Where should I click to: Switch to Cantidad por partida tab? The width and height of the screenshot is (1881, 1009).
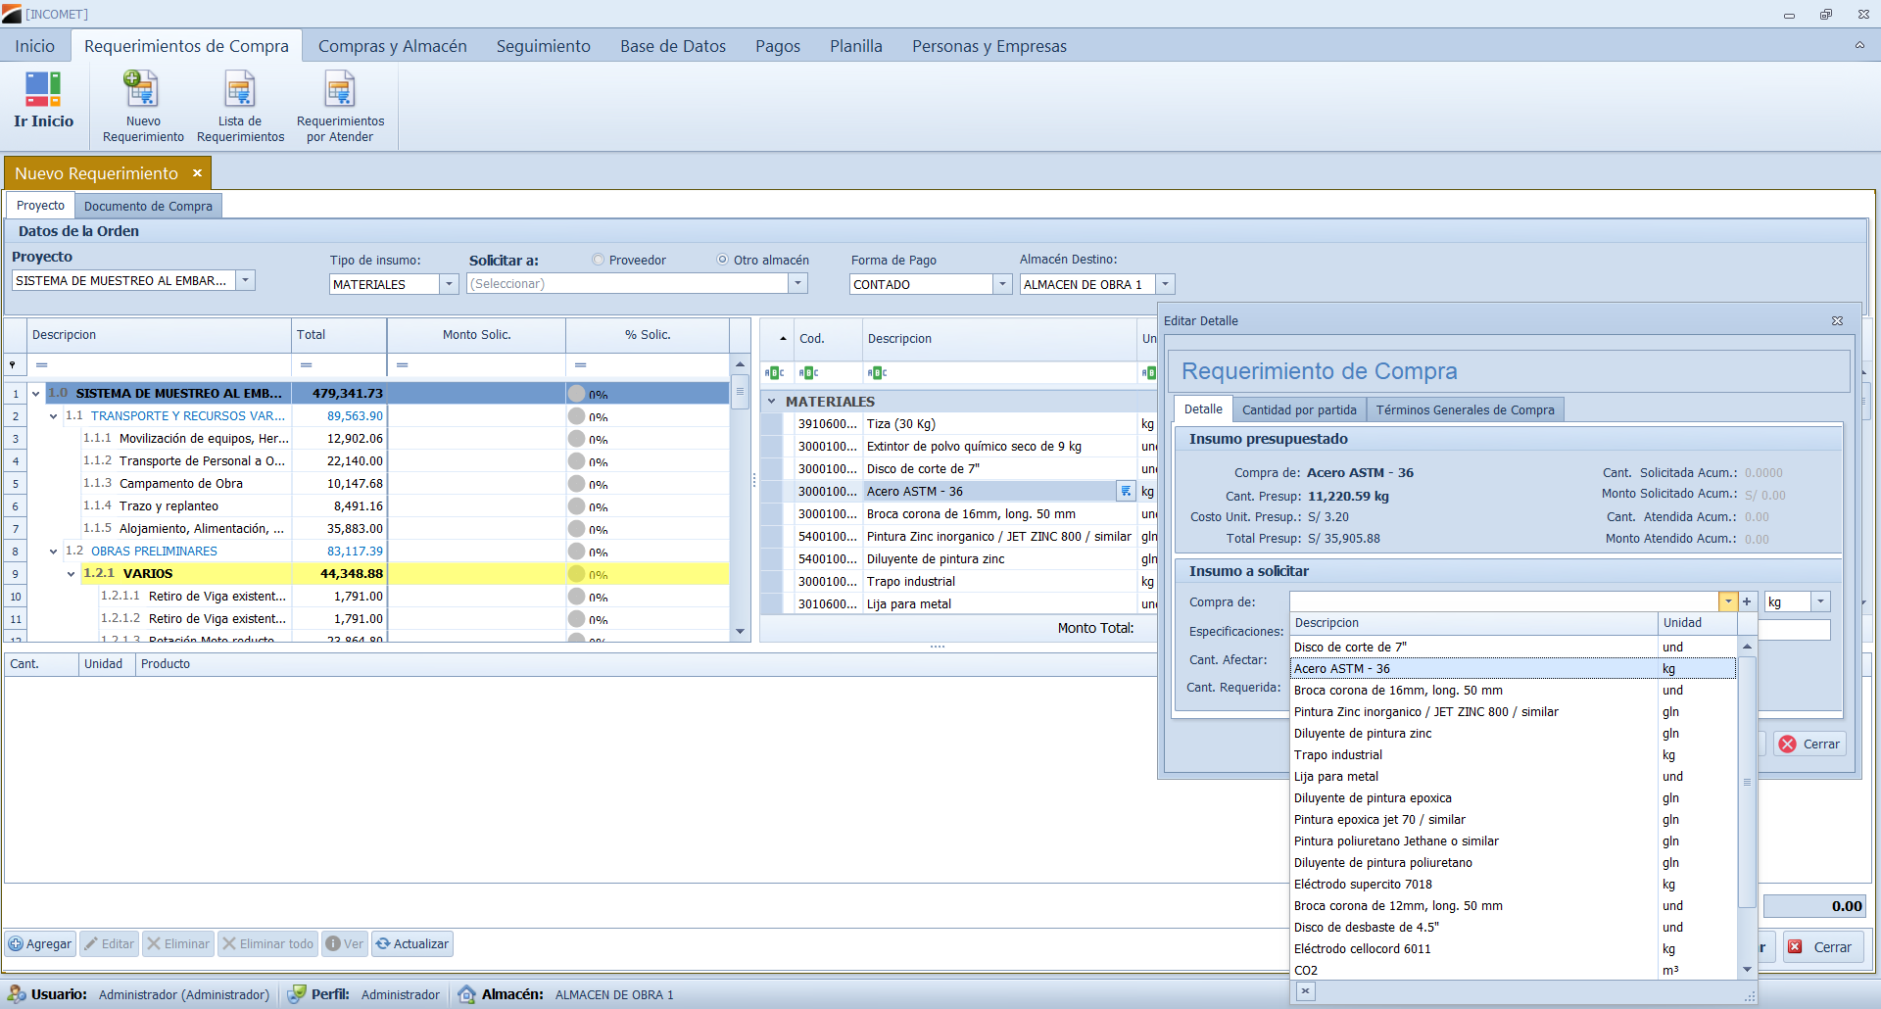pos(1298,410)
